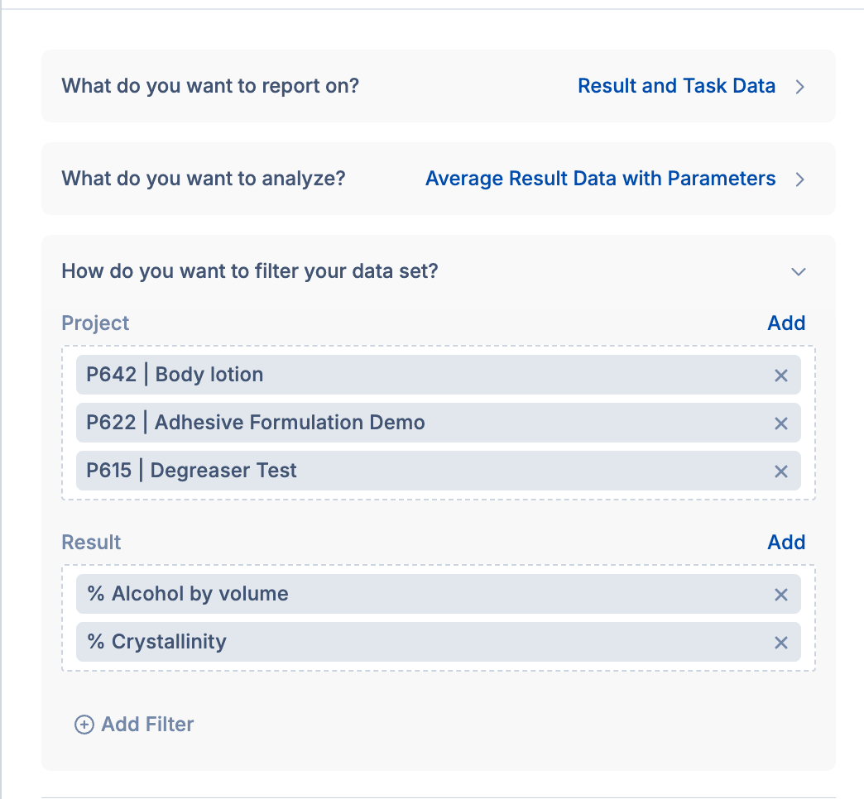
Task: Remove % Crystallinity result filter
Action: coord(780,643)
